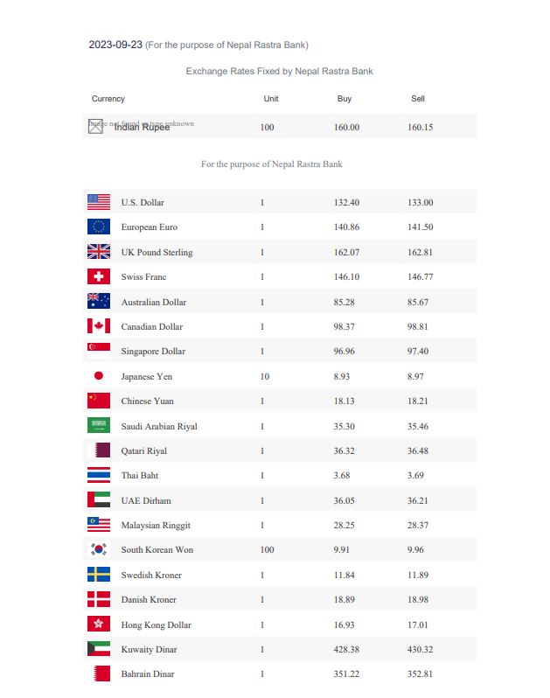Click the U.S. Dollar buy rate 132.40
The image size is (550, 698).
click(346, 202)
